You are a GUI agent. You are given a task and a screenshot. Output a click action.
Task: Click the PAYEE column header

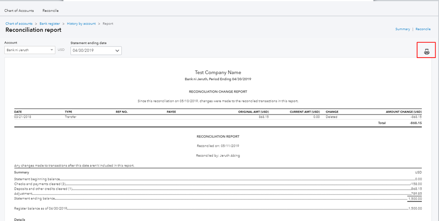click(x=171, y=112)
